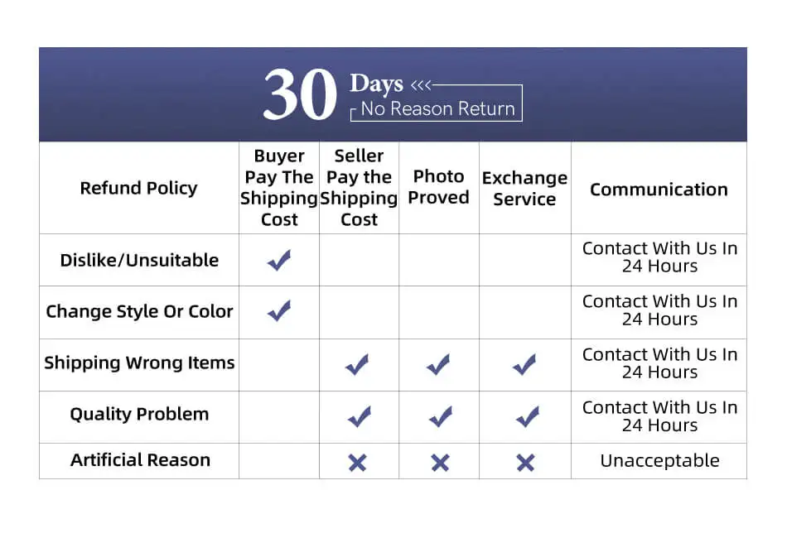
Task: Click the checkmark in Change Style Or Color row
Action: (x=279, y=310)
